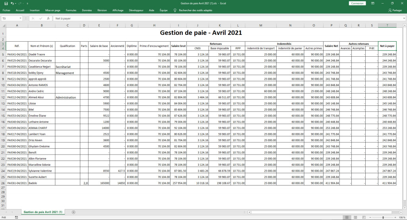The image size is (407, 220).
Task: Click the 'ASMAA CHARIF' name cell
Action: (x=41, y=128)
